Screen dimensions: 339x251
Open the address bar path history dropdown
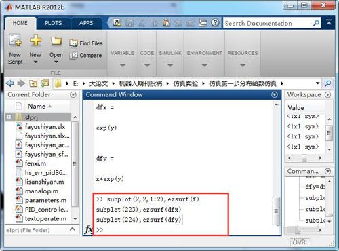click(x=317, y=83)
